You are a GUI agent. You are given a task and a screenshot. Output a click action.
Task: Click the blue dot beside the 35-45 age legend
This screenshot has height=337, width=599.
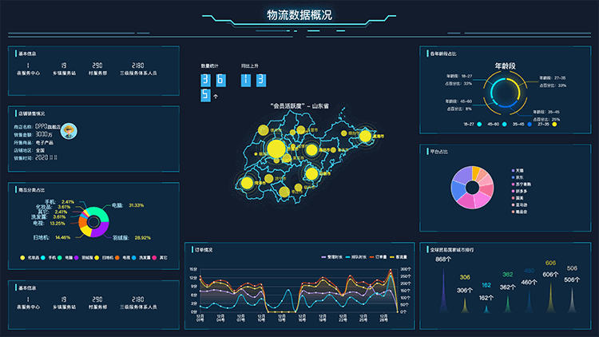530,124
